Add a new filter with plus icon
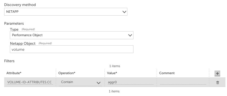The width and height of the screenshot is (227, 96). tap(217, 73)
